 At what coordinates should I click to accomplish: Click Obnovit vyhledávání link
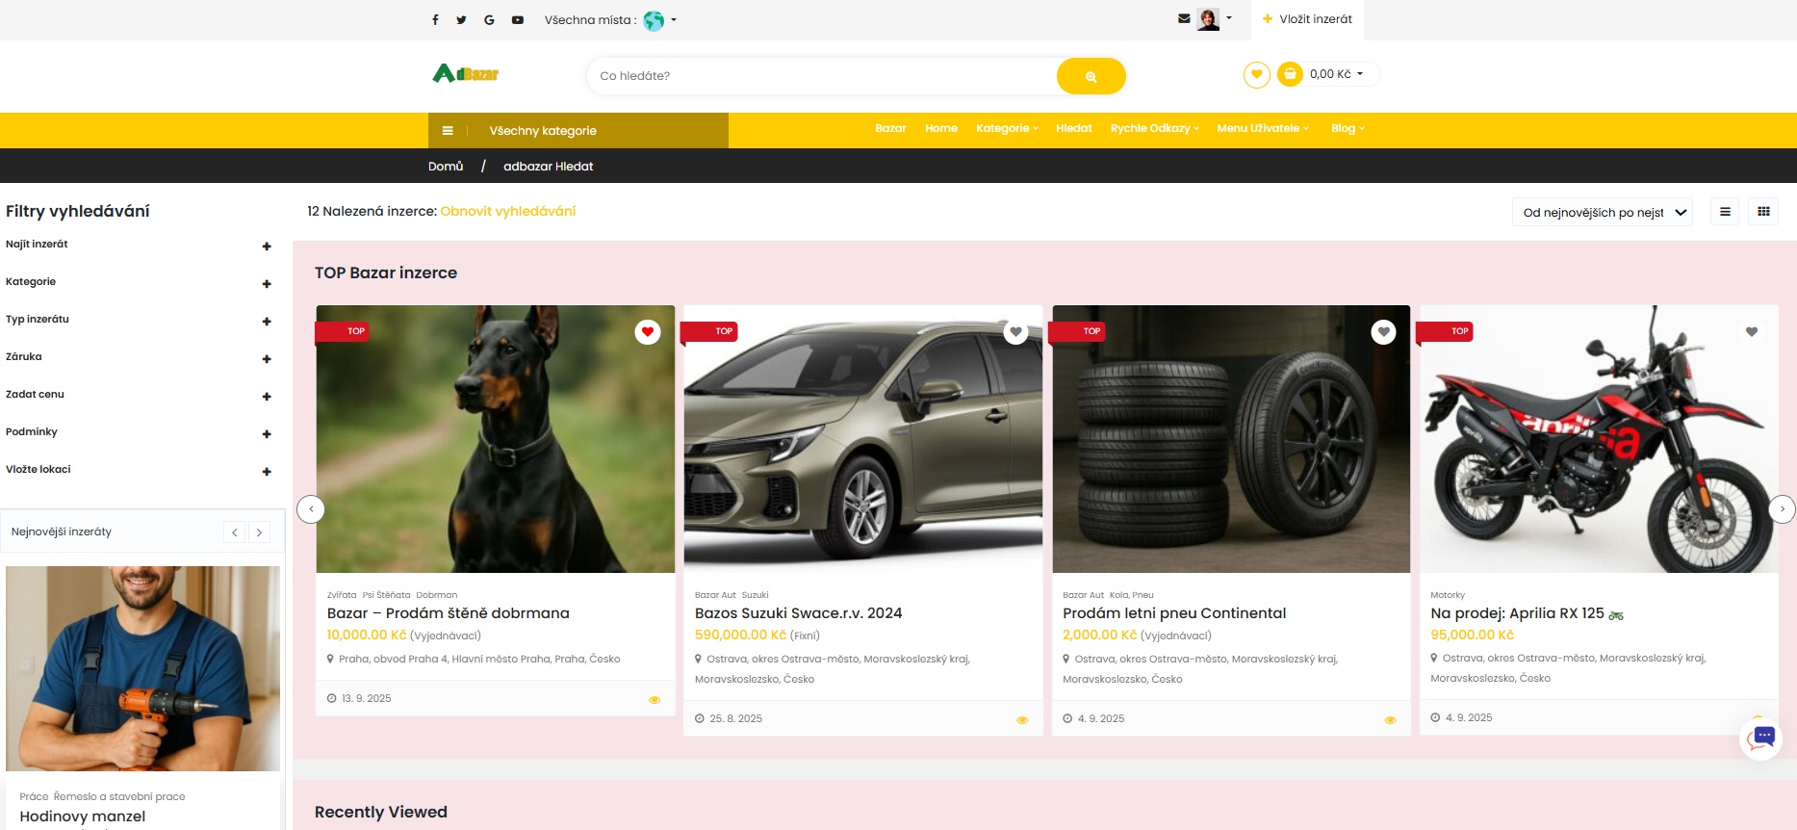tap(508, 211)
